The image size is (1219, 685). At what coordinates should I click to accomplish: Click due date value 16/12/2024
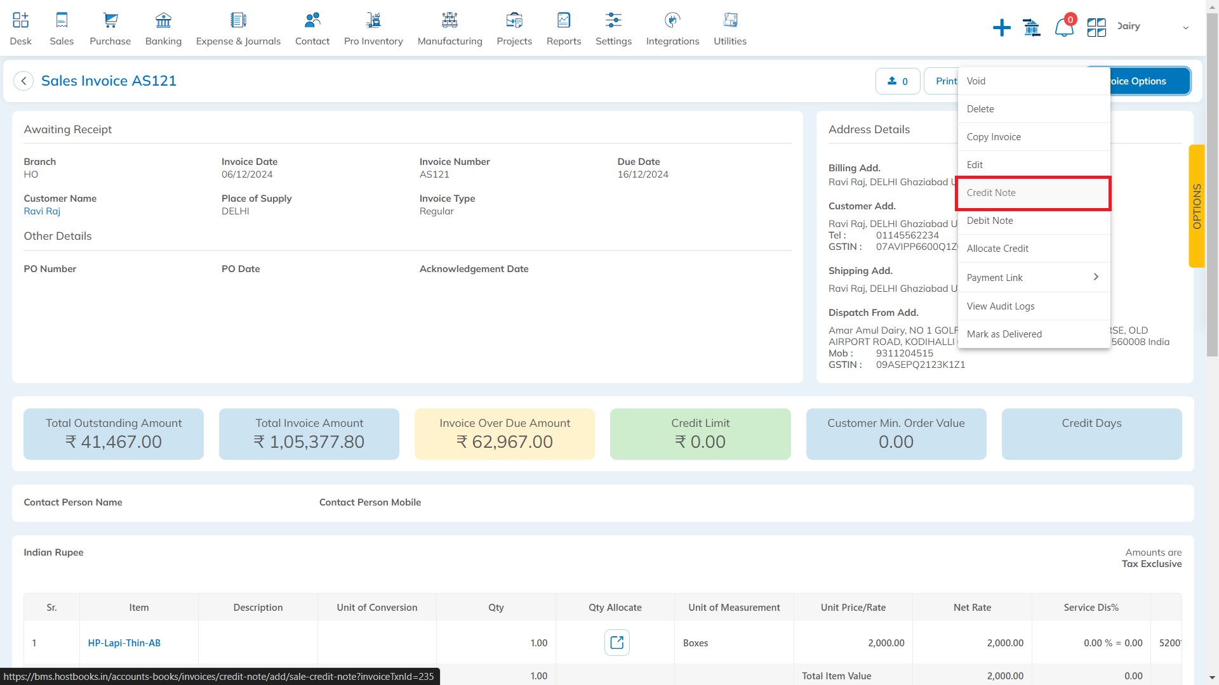643,174
